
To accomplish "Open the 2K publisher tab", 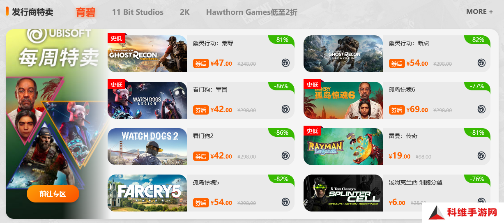I will (x=185, y=12).
